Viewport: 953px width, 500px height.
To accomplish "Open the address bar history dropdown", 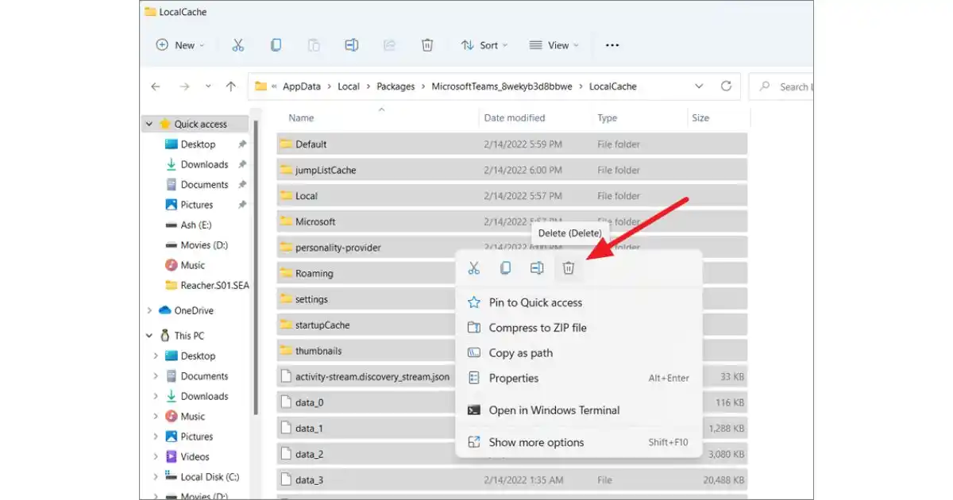I will [699, 87].
